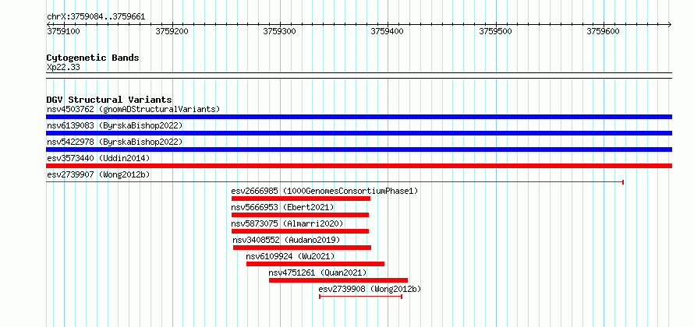Click ruler position 3759400

[388, 31]
